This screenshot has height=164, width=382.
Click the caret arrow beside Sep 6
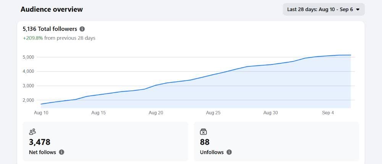(358, 10)
